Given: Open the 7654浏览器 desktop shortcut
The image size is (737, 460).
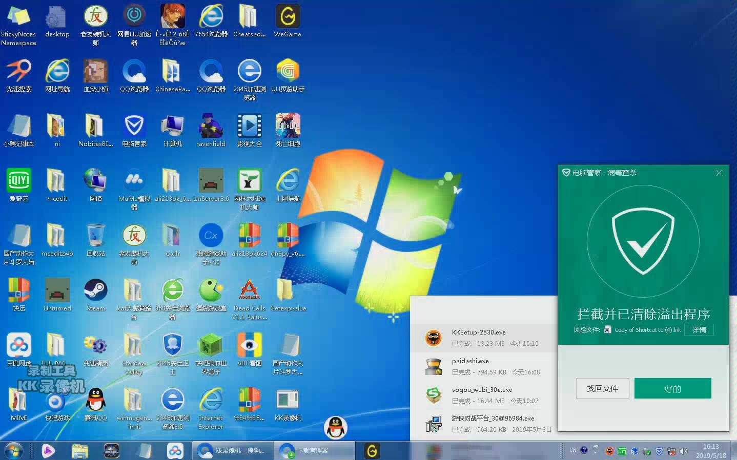Looking at the screenshot, I should [x=211, y=21].
